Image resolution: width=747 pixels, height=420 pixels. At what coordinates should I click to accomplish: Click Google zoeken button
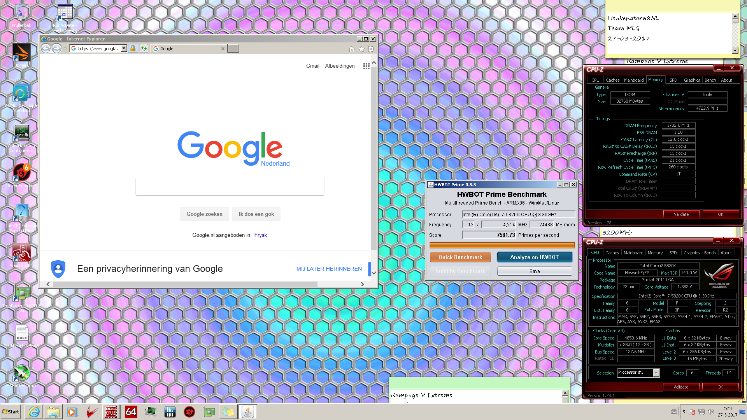point(204,214)
